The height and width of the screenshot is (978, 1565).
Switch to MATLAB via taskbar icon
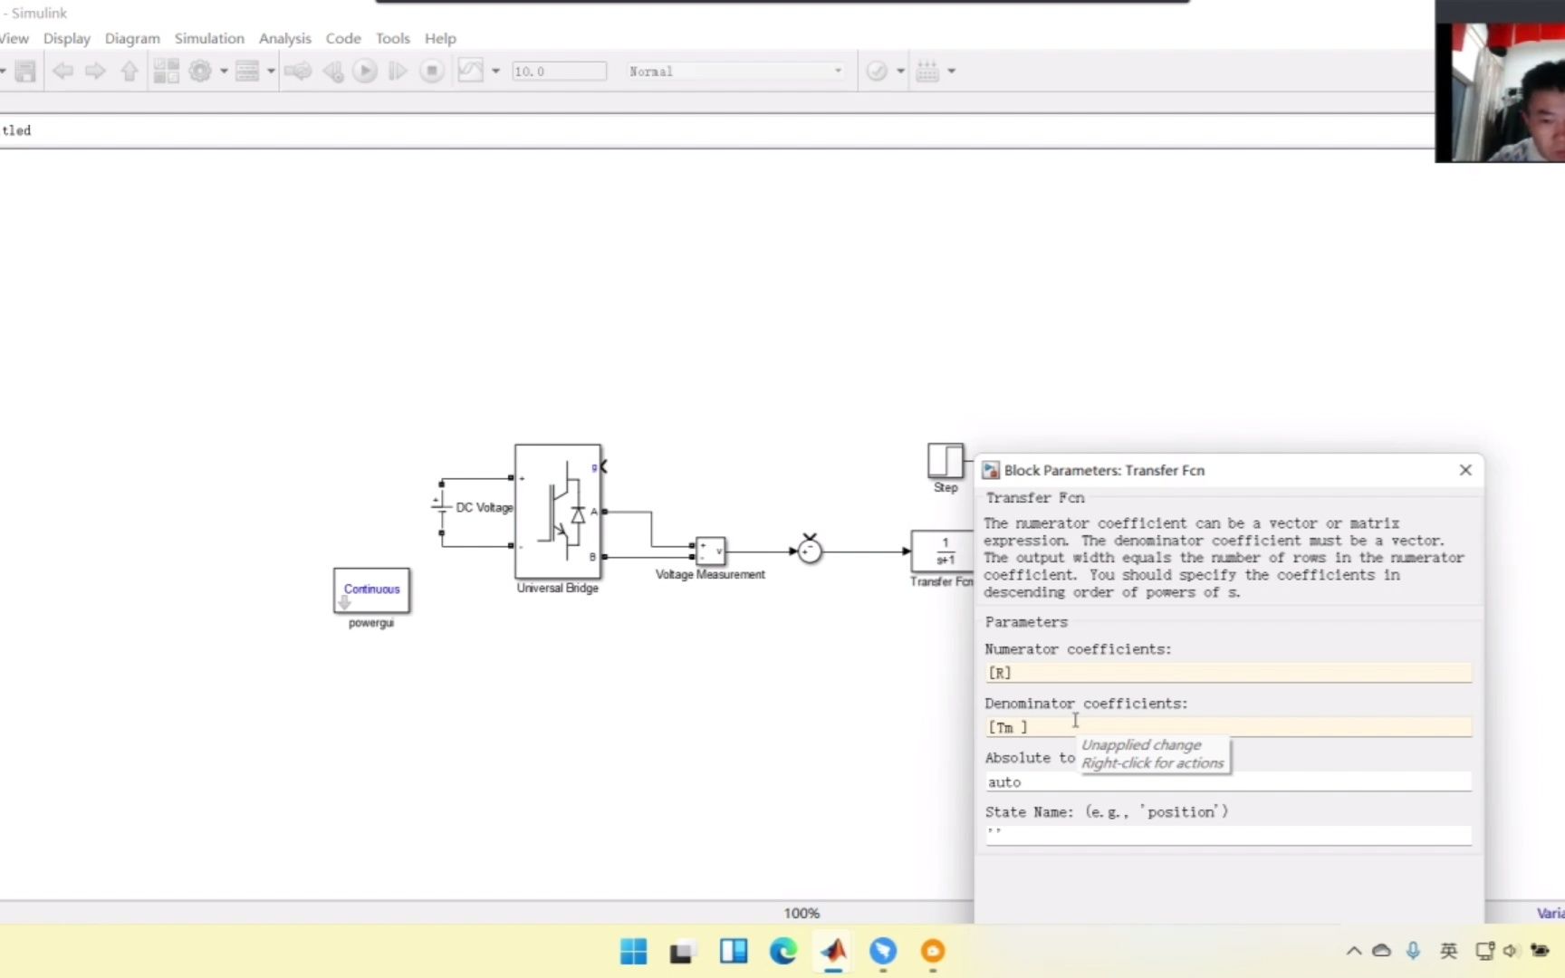833,951
